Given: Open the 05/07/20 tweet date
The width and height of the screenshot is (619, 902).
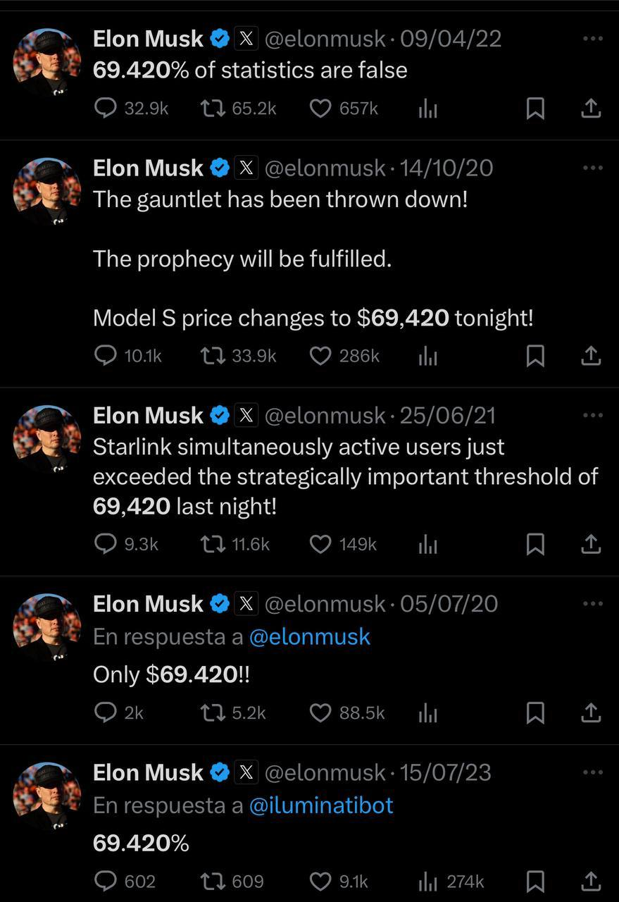Looking at the screenshot, I should pyautogui.click(x=449, y=604).
